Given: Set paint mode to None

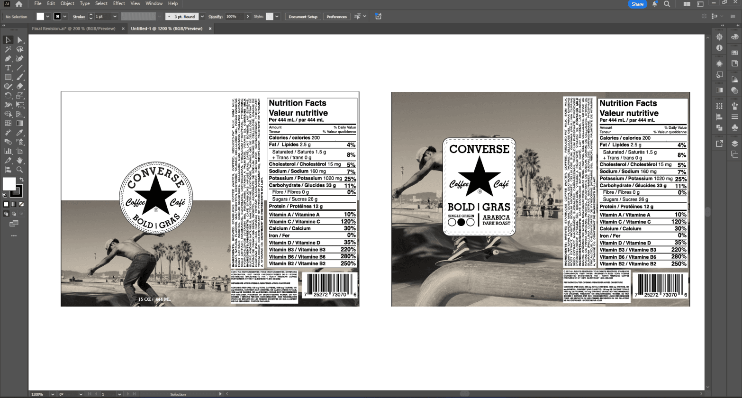Looking at the screenshot, I should (21, 204).
